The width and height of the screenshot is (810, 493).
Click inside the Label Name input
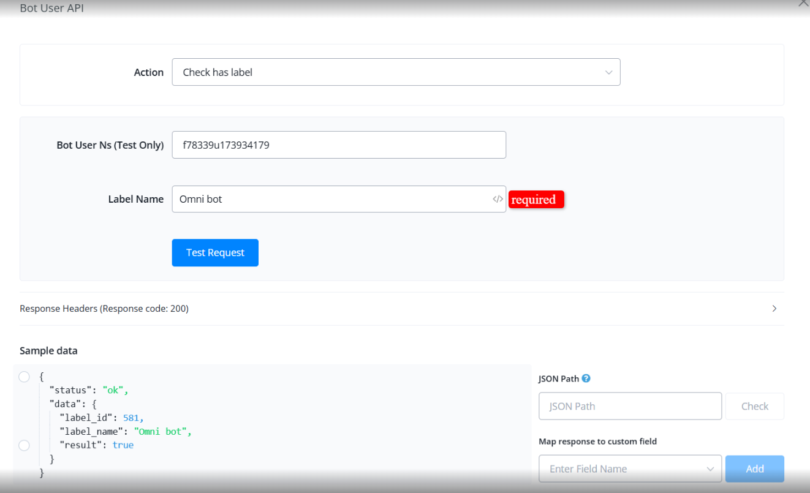(331, 199)
